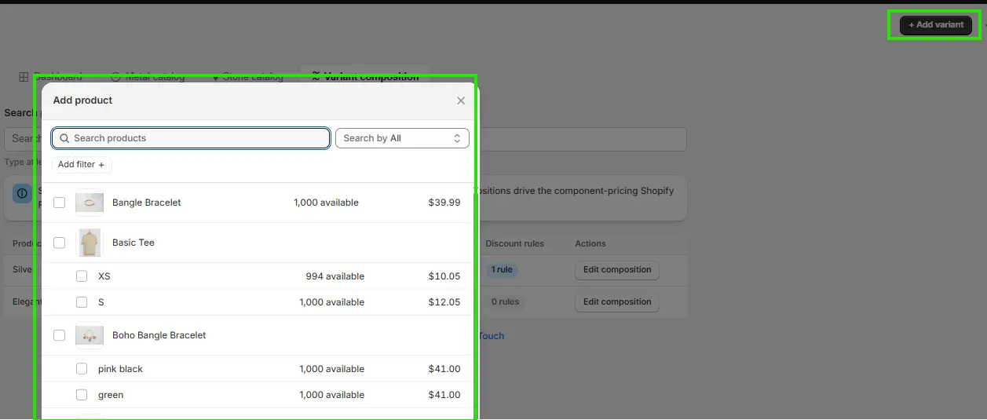Check the pink black variant checkbox
Viewport: 987px width, 420px height.
82,369
